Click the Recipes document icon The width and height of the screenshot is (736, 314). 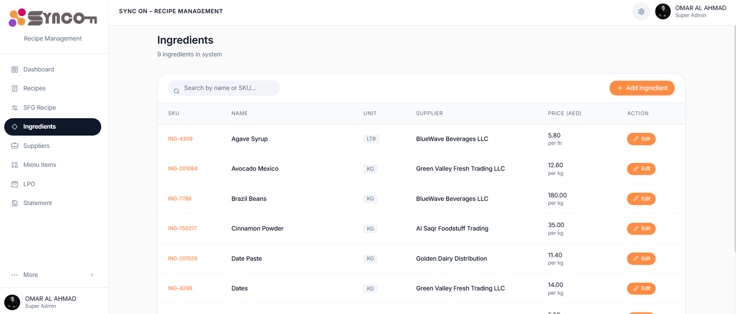pos(15,88)
